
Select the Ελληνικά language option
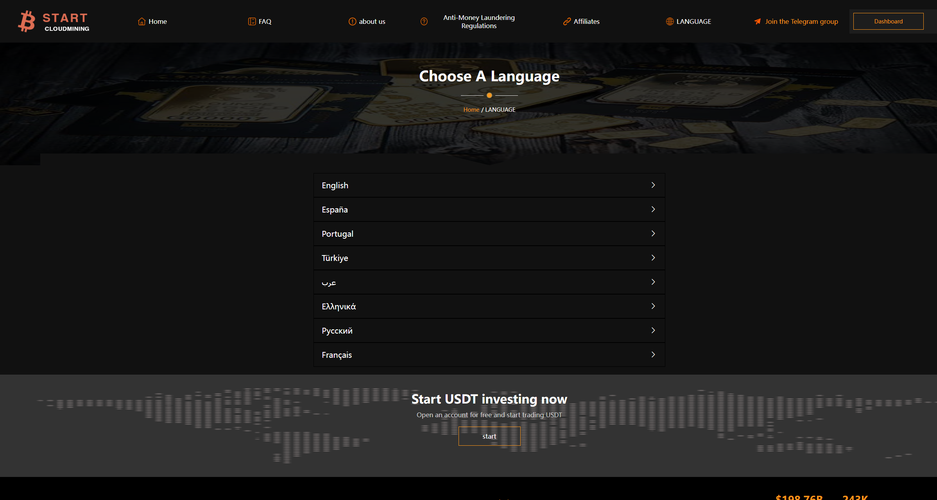488,306
